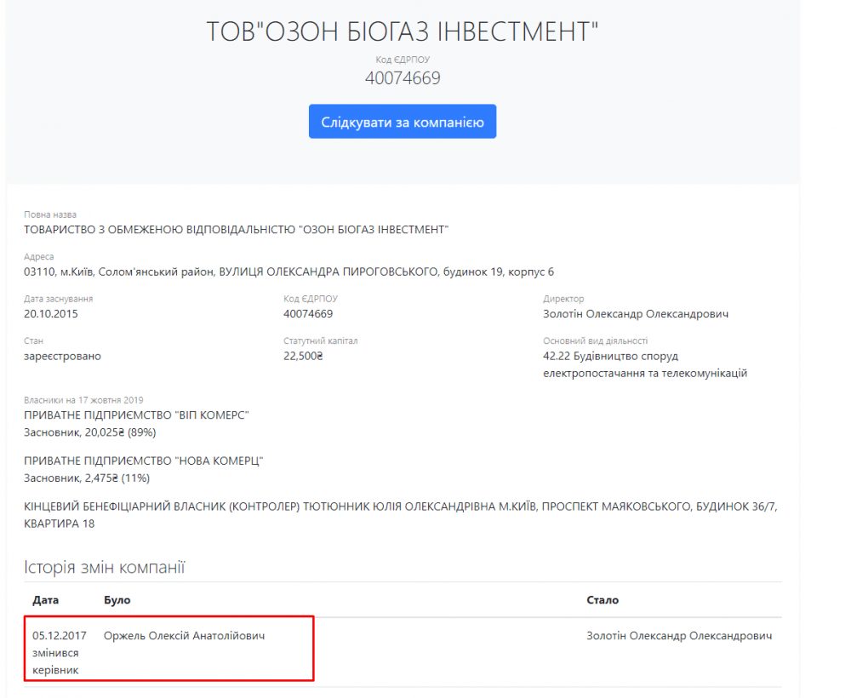Click the "Історія змін компанії" heading
Viewport: 851px width, 698px height.
click(x=105, y=567)
